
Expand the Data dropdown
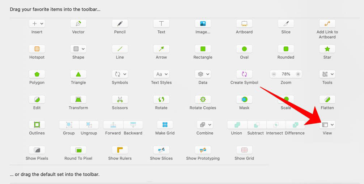203,74
